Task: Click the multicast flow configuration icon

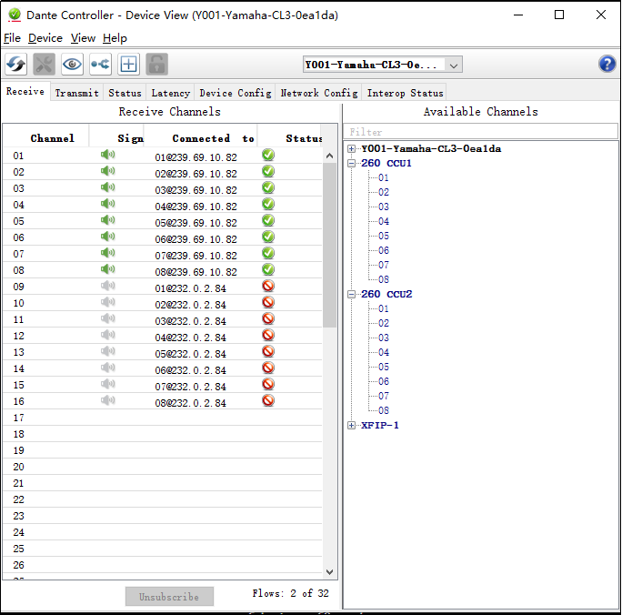Action: click(100, 65)
